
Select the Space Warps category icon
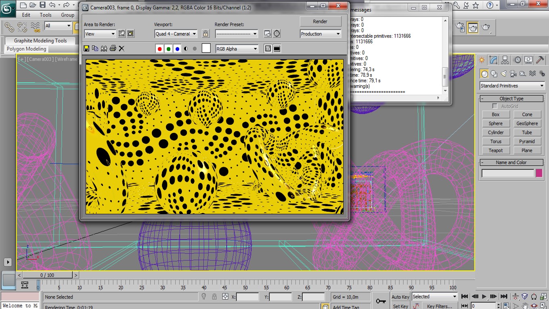(532, 73)
